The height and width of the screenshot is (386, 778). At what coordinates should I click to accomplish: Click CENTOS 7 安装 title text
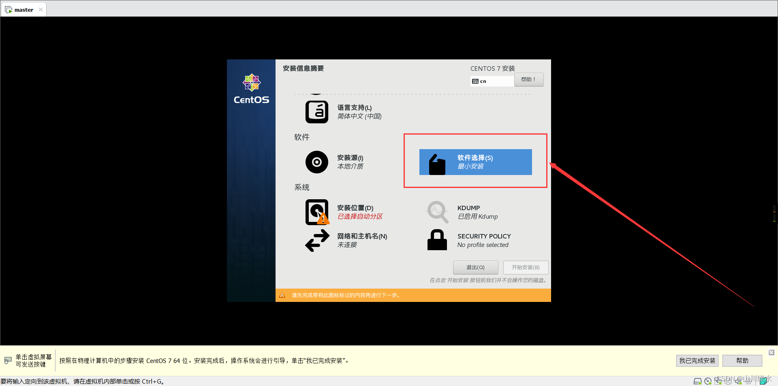tap(493, 68)
